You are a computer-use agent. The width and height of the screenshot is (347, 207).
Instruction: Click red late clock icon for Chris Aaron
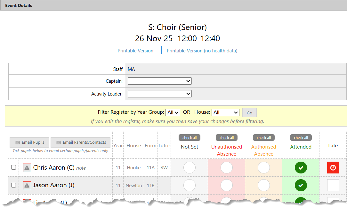pos(333,168)
